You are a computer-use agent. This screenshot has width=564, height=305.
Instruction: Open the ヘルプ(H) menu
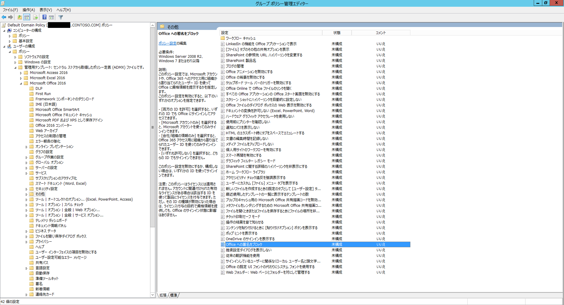pos(64,10)
